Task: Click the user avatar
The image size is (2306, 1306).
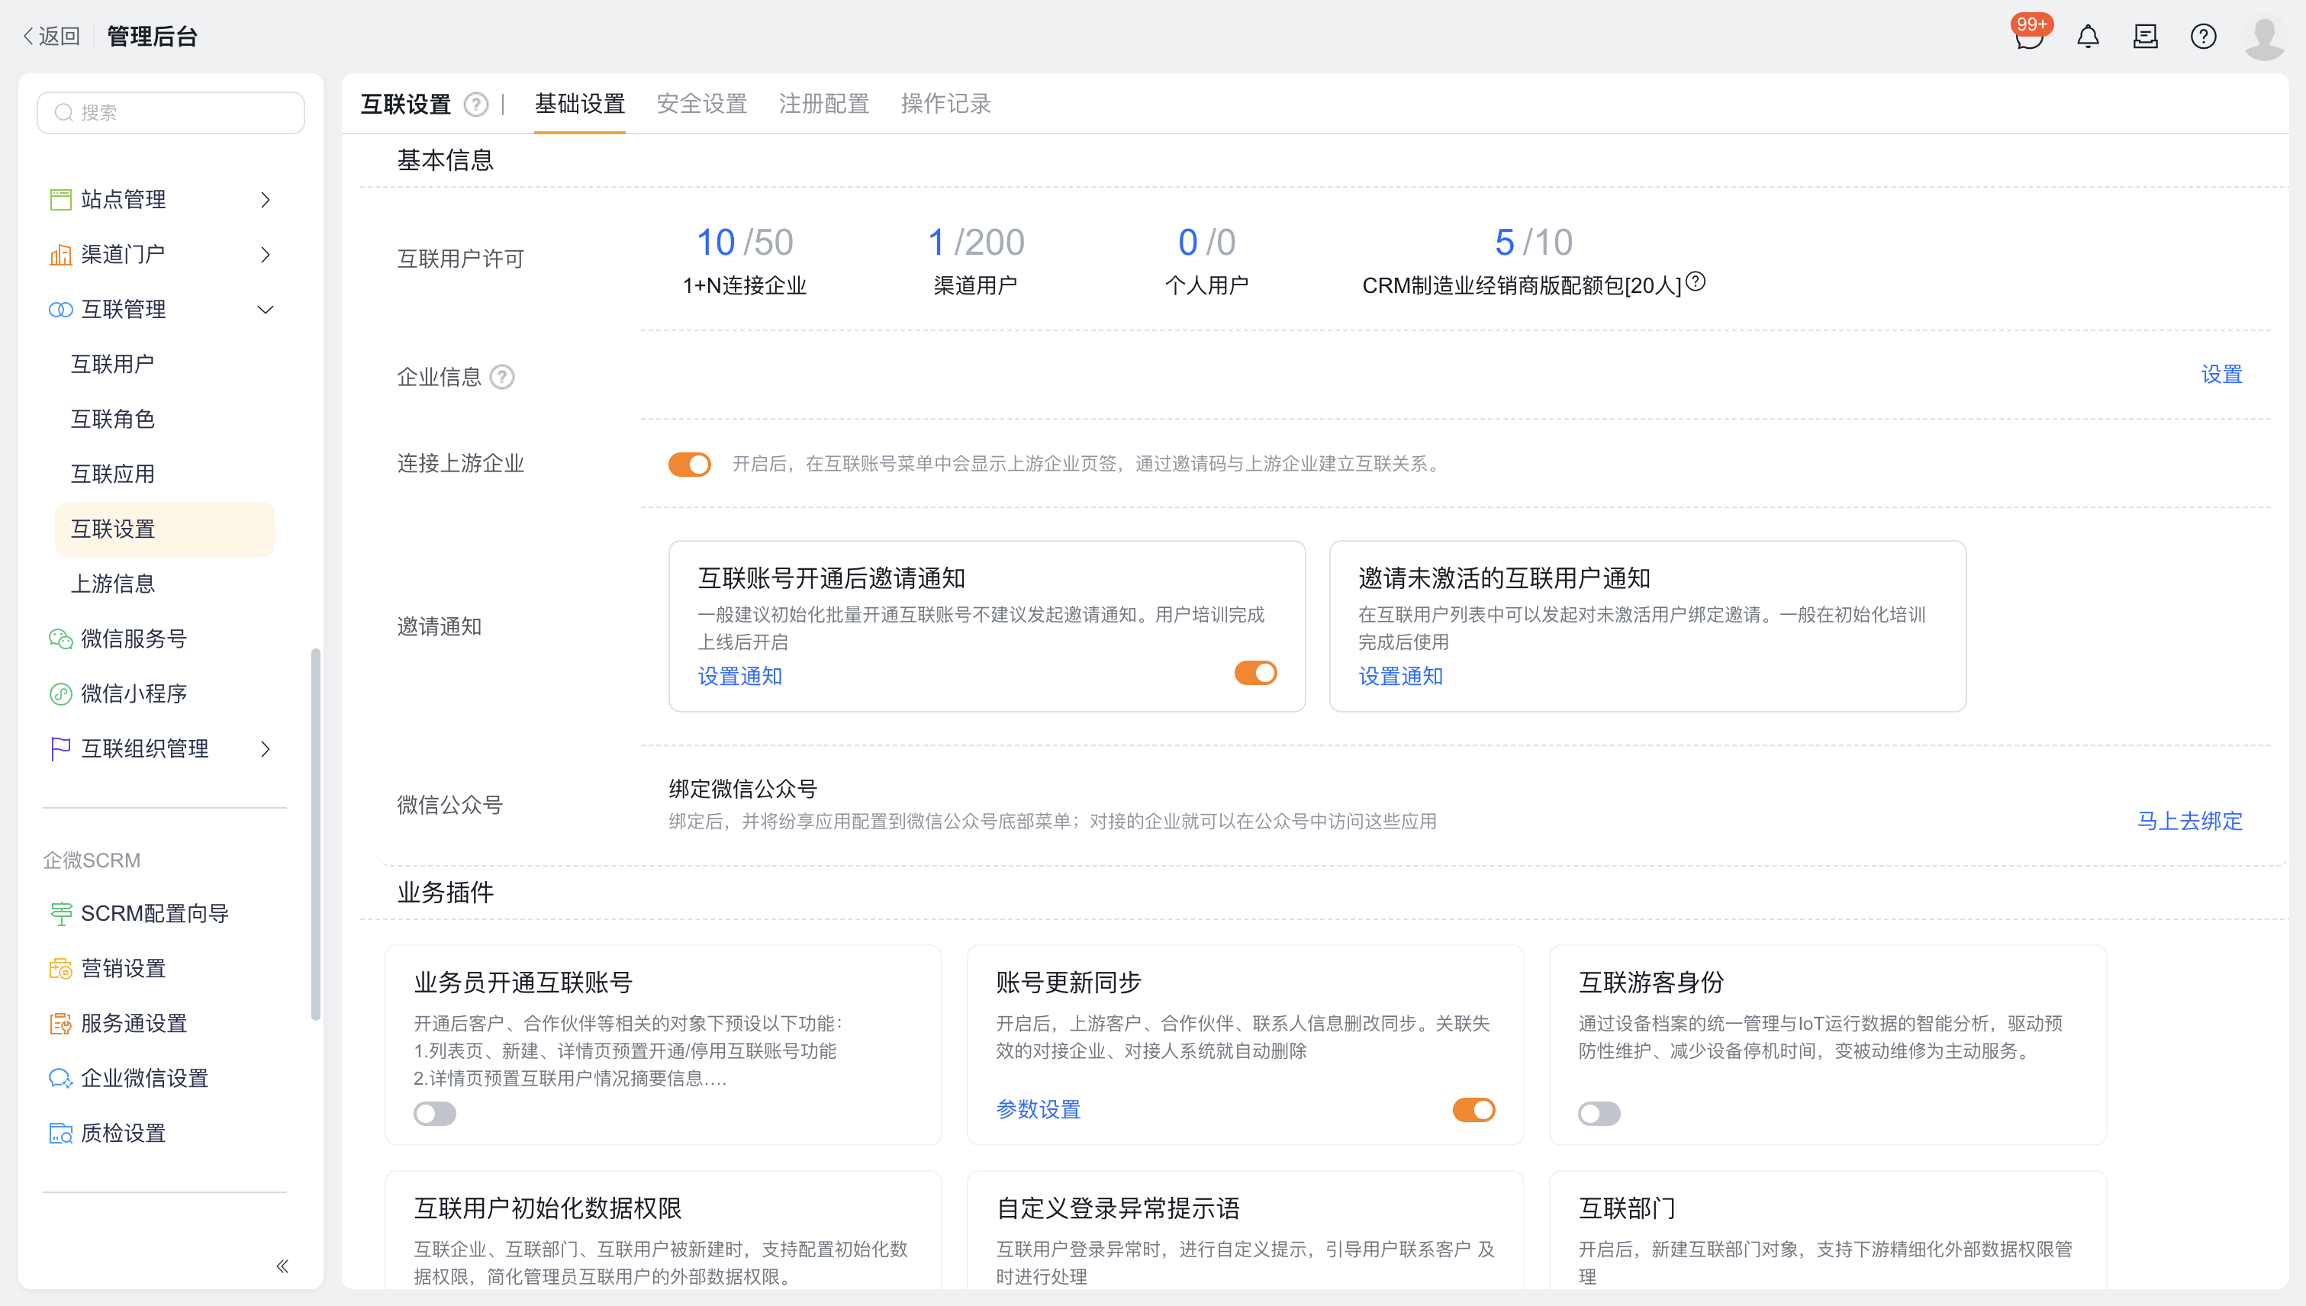Action: 2264,37
